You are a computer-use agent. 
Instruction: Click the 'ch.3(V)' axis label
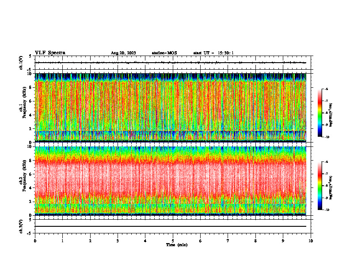click(x=21, y=226)
